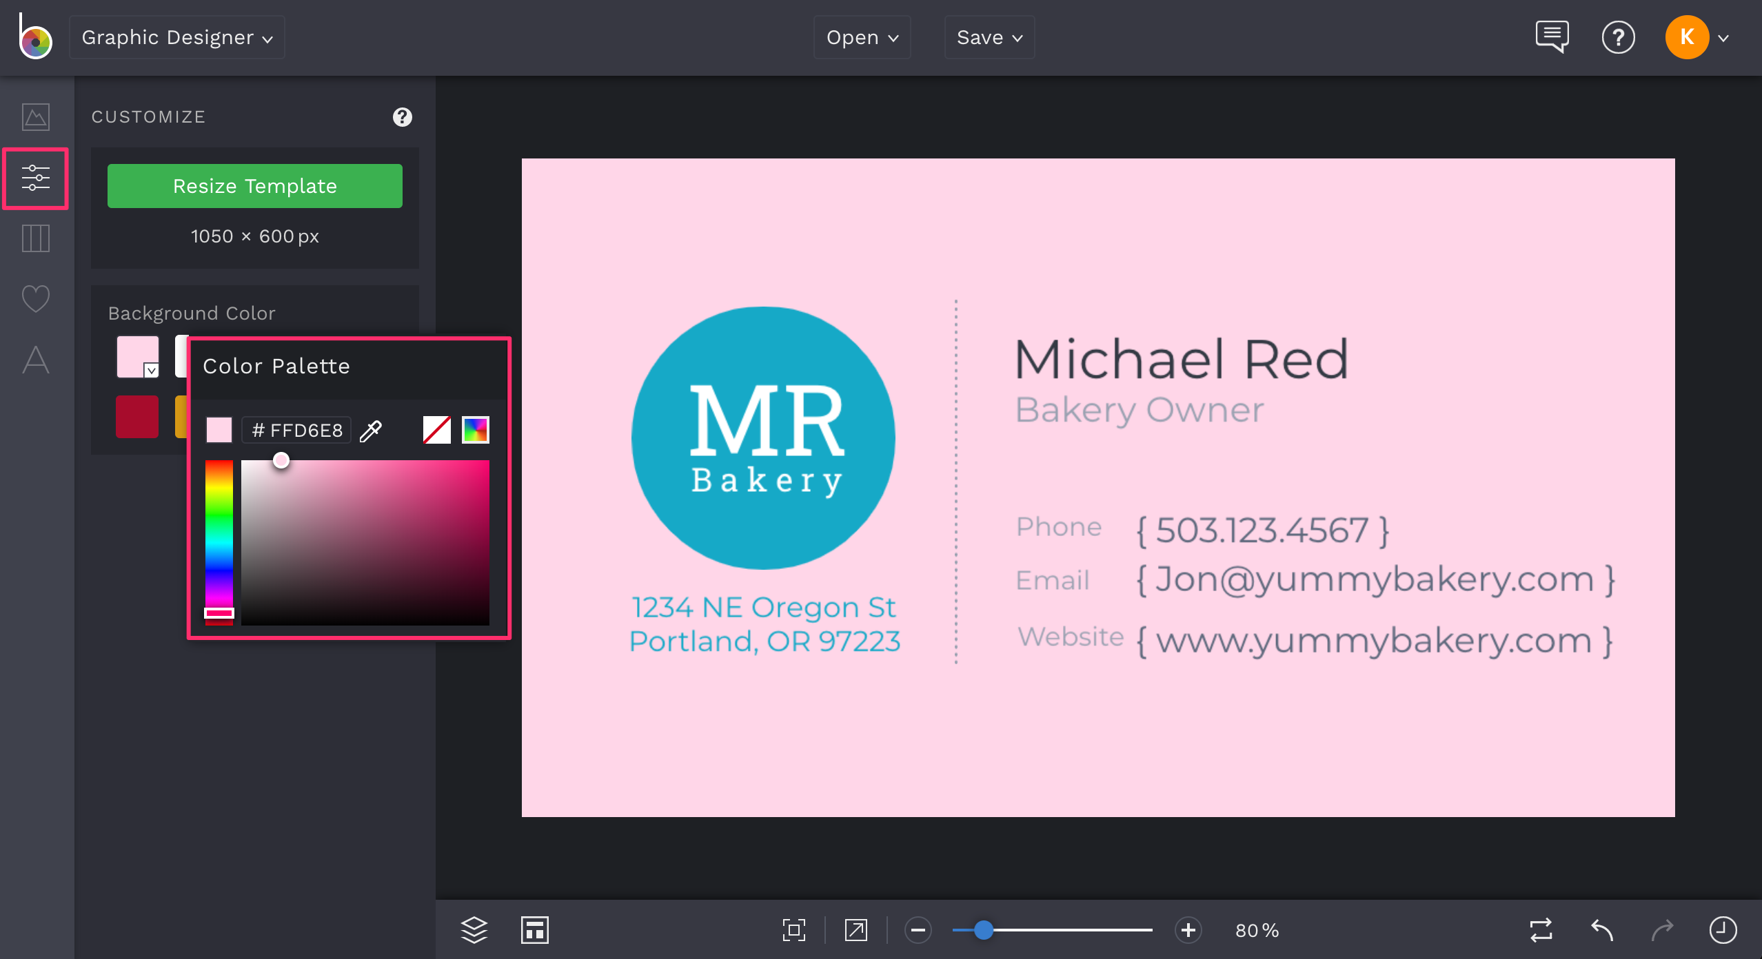The image size is (1762, 959).
Task: Click the Text tool icon
Action: coord(37,362)
